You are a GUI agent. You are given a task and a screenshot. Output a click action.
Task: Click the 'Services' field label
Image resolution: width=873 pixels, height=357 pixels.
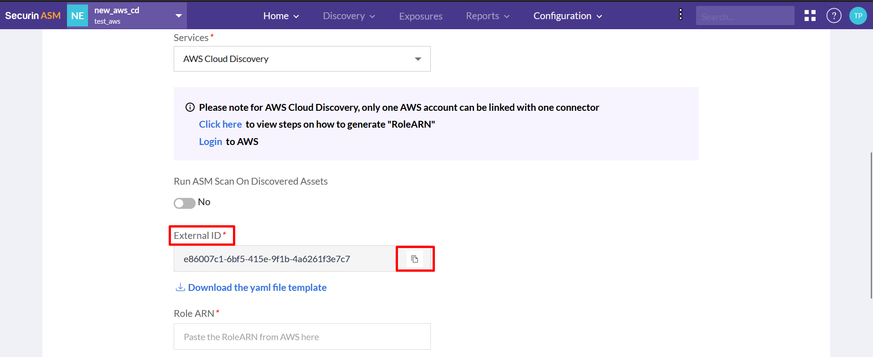191,38
